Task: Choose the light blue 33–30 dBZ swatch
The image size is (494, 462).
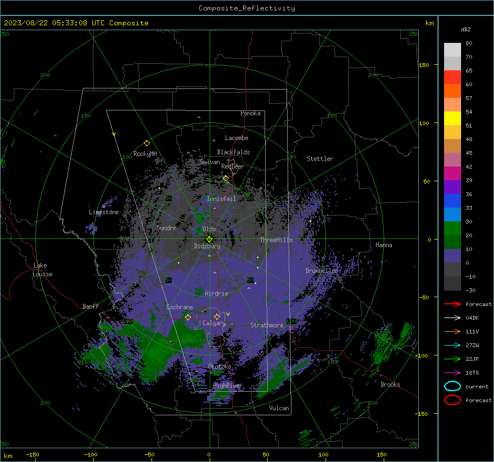Action: (x=452, y=215)
